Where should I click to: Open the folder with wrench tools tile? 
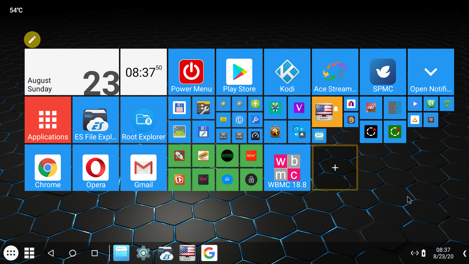pos(203,108)
